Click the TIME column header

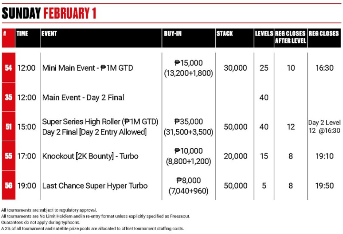coord(22,34)
